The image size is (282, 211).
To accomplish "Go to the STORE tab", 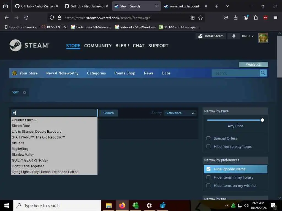I will click(x=73, y=46).
